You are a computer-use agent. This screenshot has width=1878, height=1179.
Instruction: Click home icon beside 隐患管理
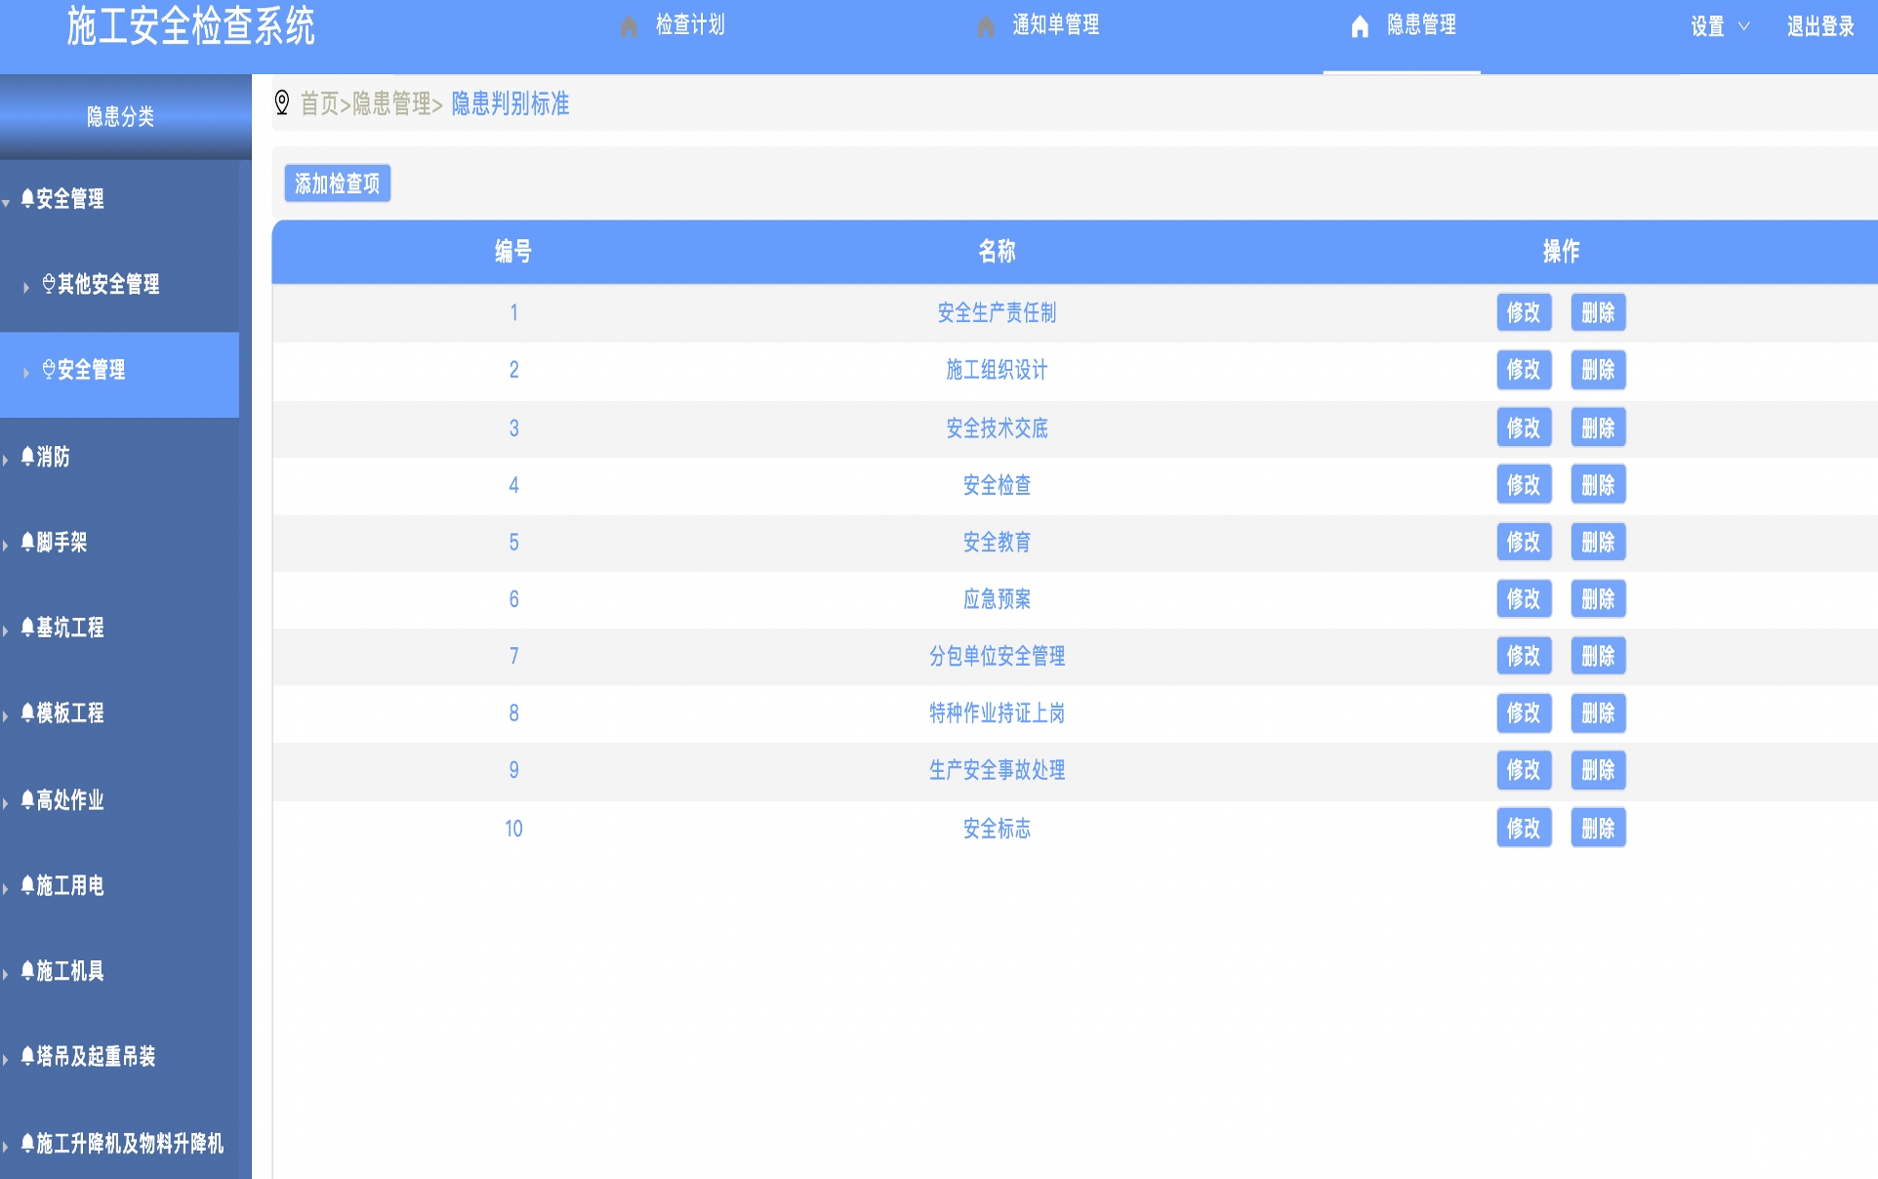[1360, 26]
